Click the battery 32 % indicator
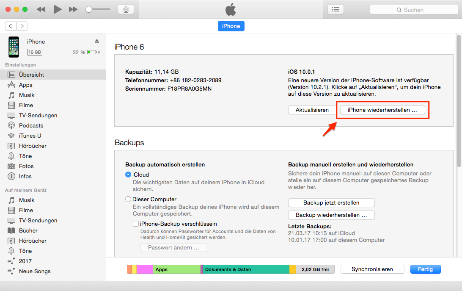 click(x=86, y=52)
